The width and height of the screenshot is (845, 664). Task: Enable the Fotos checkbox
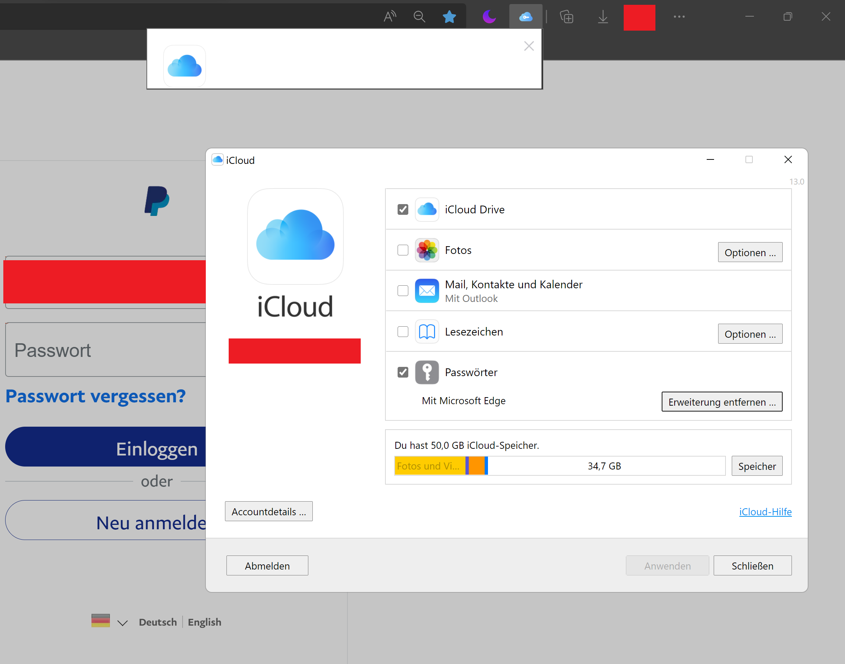click(403, 250)
